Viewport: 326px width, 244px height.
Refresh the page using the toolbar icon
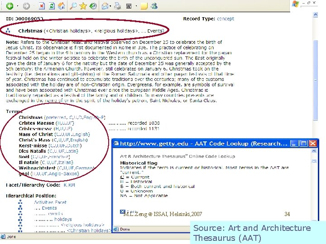pos(52,6)
